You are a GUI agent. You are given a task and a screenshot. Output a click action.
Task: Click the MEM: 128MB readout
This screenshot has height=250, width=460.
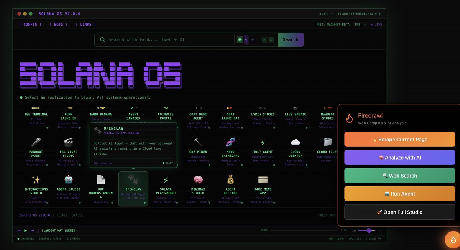[x=336, y=238]
